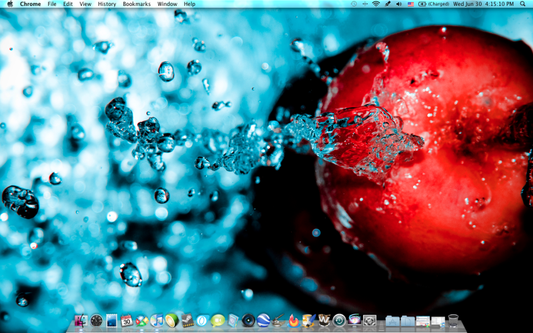
Task: Open System Preferences gear icon
Action: (370, 320)
